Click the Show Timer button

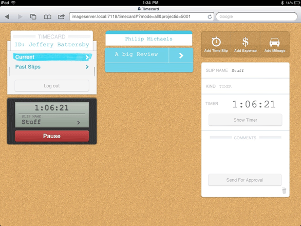pyautogui.click(x=246, y=120)
